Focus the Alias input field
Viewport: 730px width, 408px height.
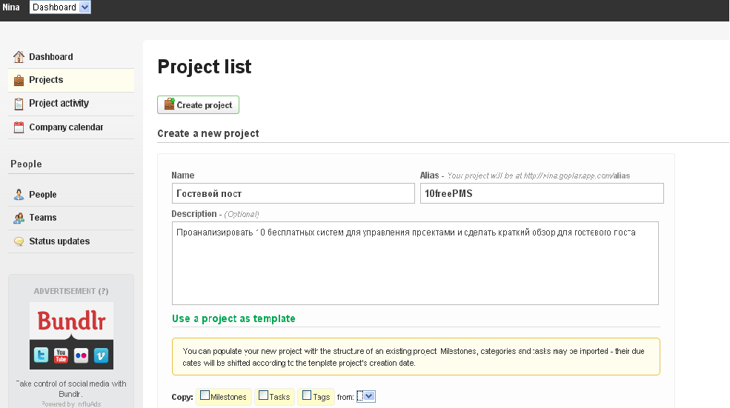541,193
